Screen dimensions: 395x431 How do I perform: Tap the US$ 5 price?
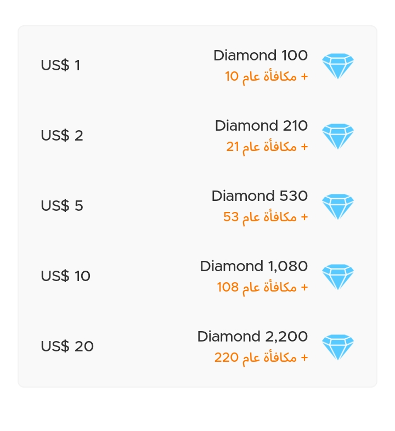click(x=62, y=206)
